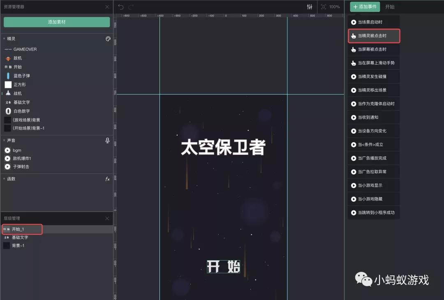Click the microphone icon in the 声音 panel
The image size is (444, 300).
(x=107, y=140)
